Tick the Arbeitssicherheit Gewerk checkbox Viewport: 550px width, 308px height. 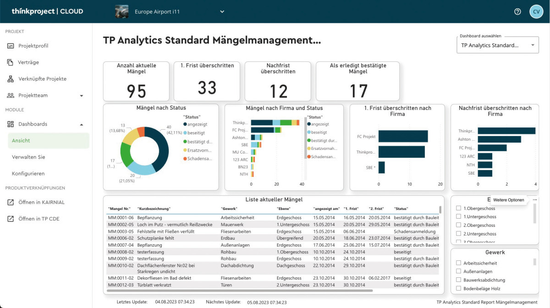coord(459,263)
